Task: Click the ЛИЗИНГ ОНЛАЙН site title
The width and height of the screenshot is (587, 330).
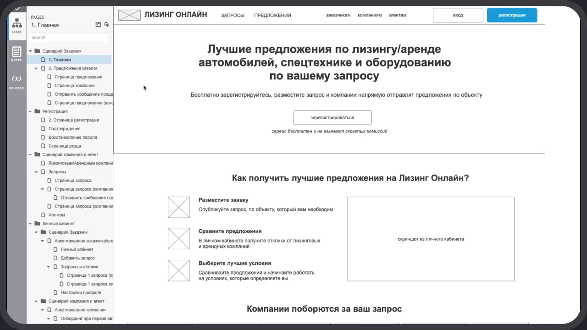Action: click(176, 15)
